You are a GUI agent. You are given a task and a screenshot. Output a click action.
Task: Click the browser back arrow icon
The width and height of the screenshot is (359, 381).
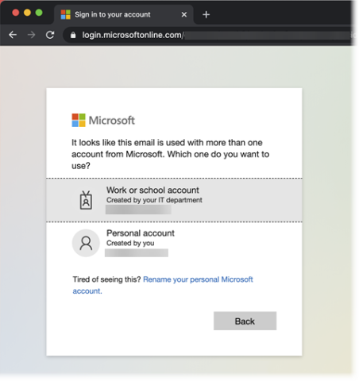click(x=13, y=35)
